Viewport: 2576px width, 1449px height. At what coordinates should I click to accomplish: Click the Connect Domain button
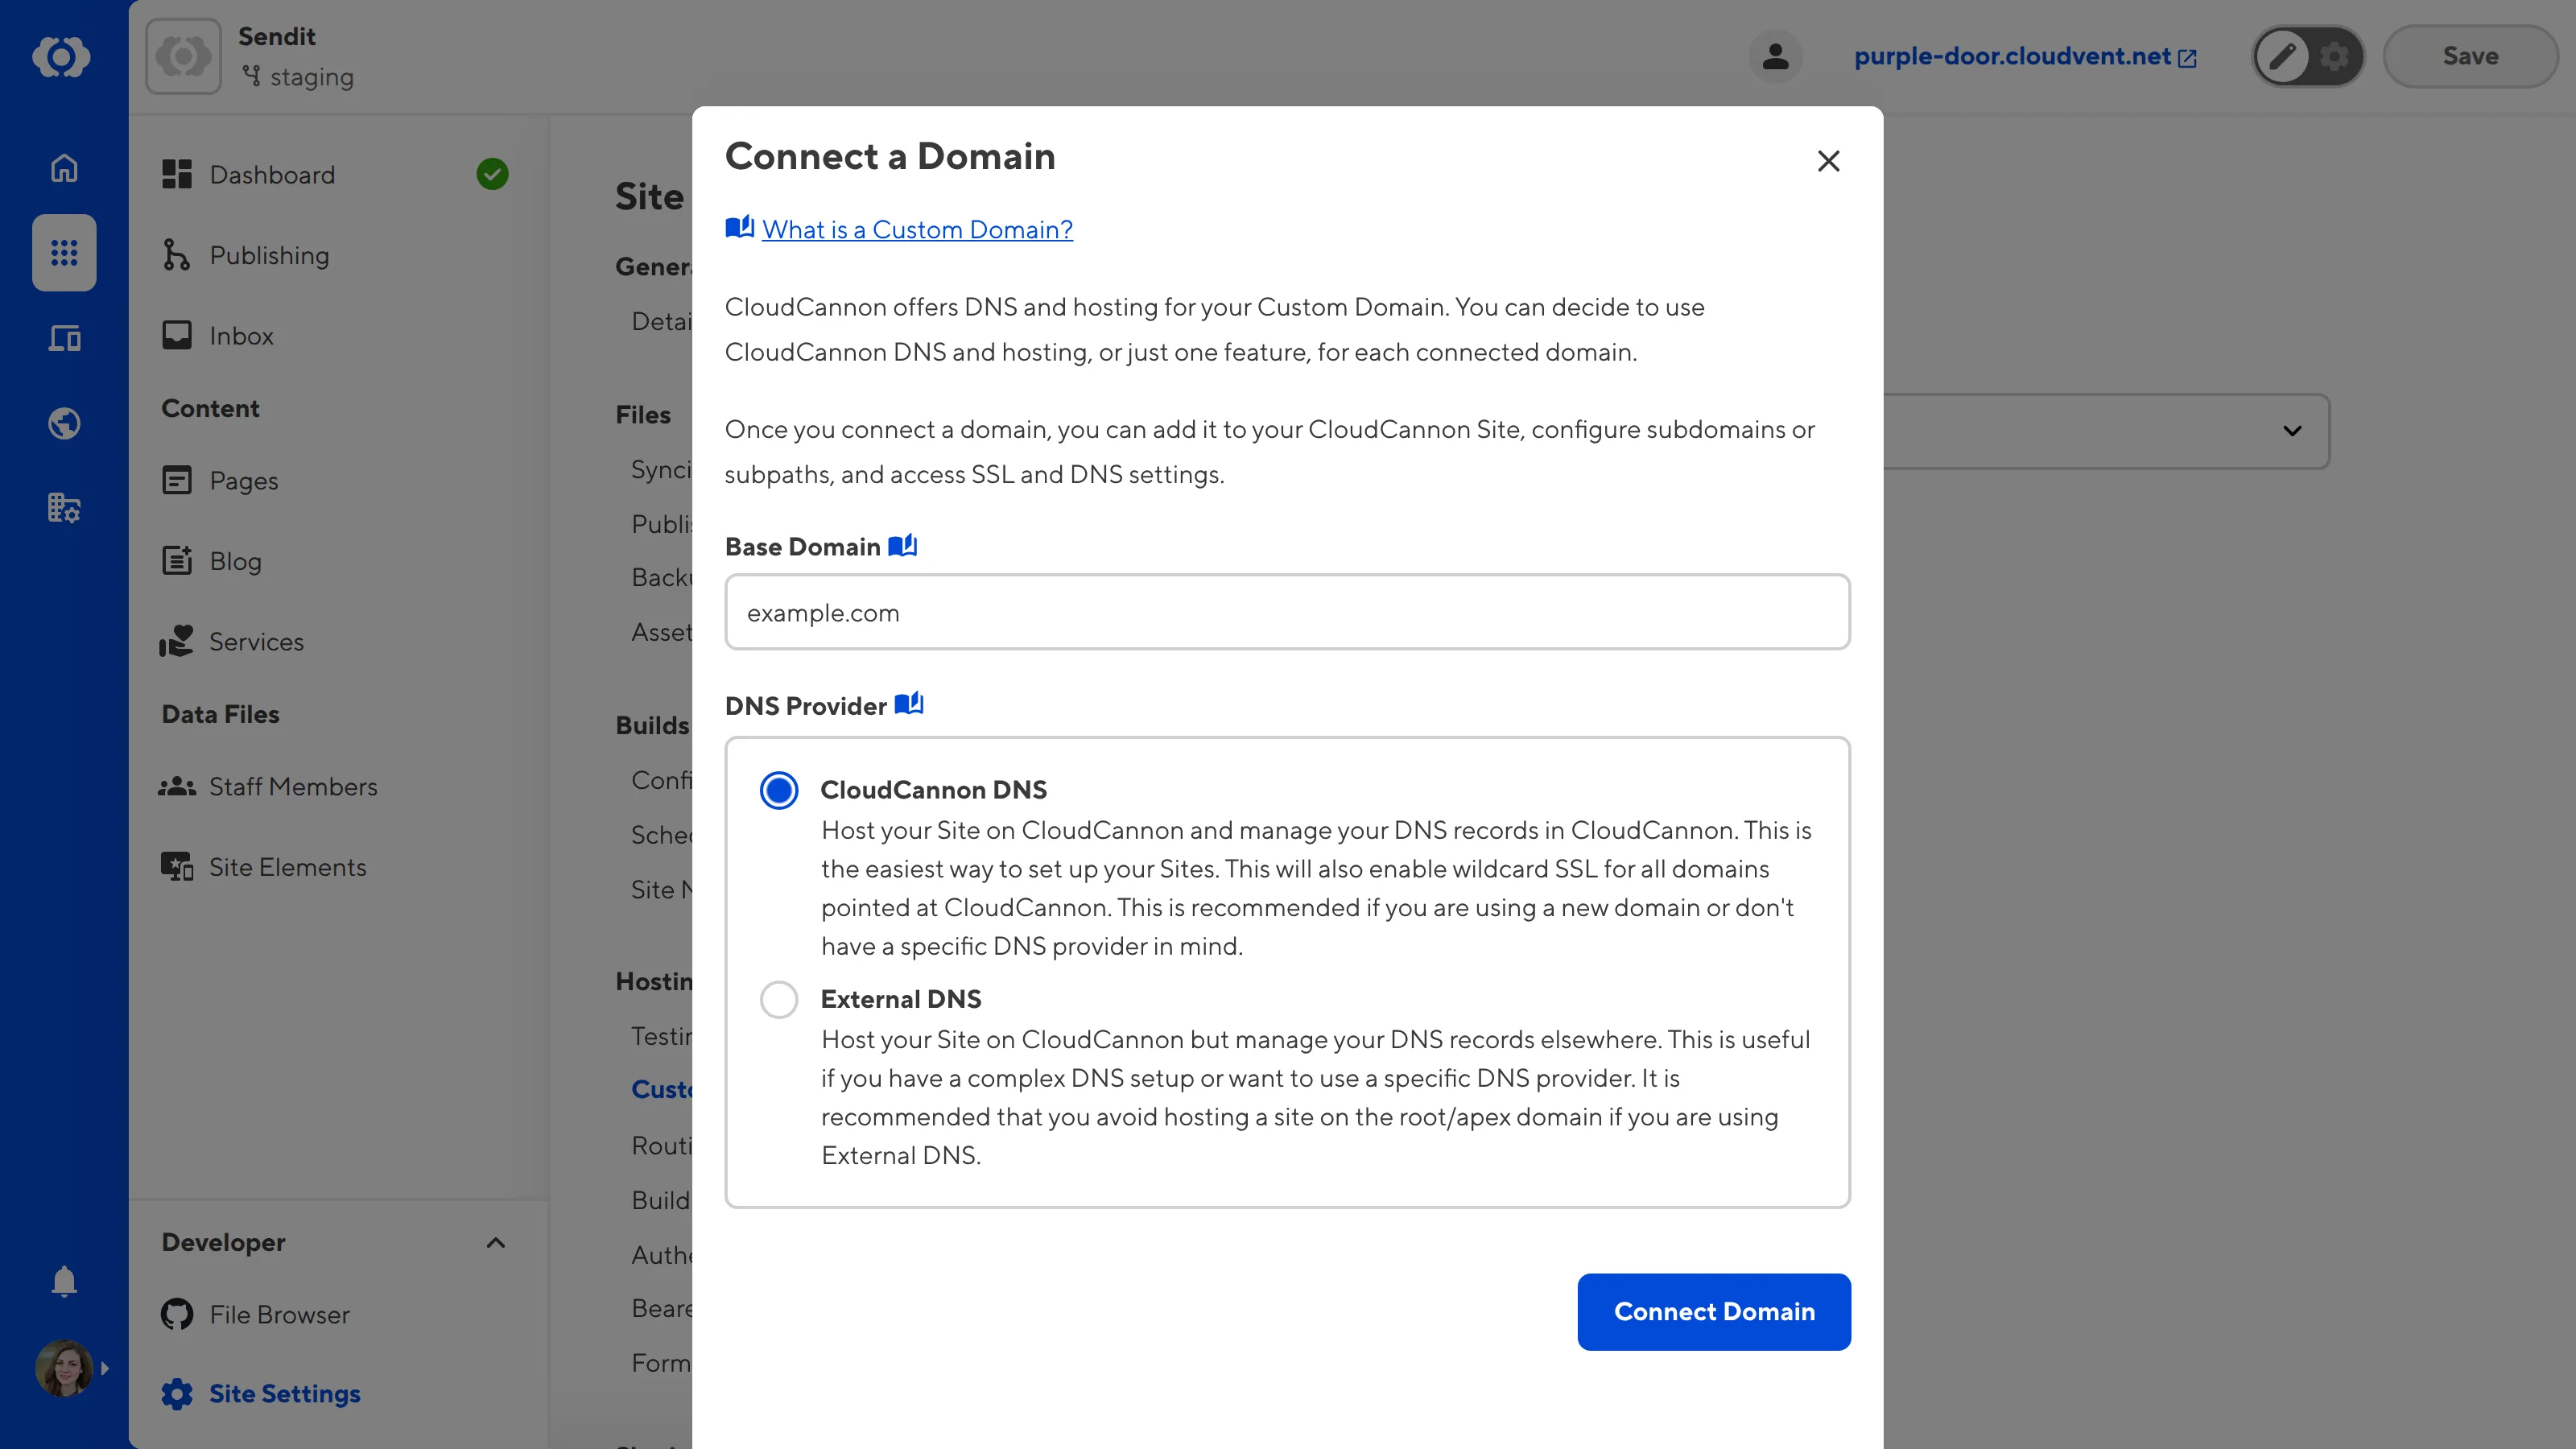click(x=1713, y=1312)
